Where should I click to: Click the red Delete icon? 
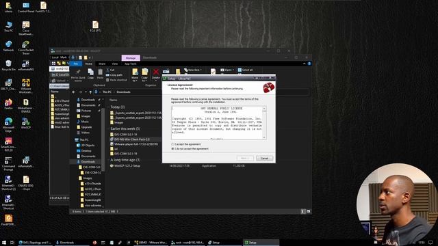pos(156,72)
